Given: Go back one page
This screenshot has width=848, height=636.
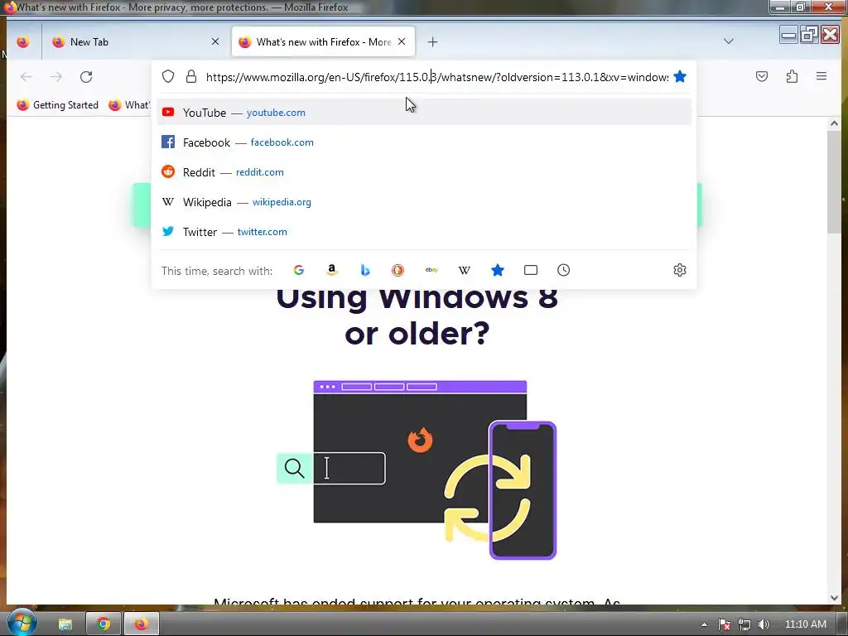Looking at the screenshot, I should (x=26, y=77).
